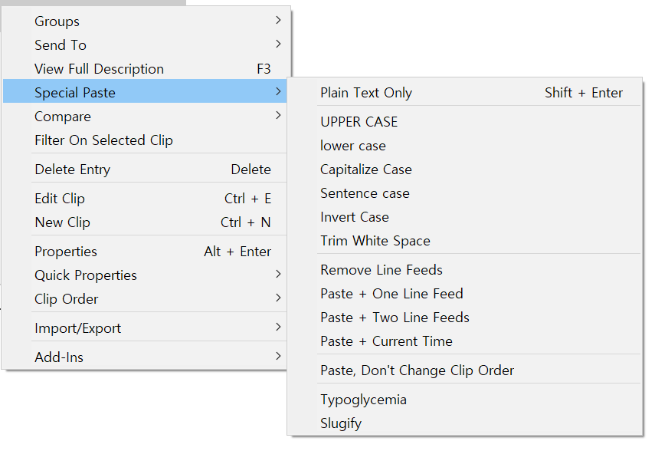This screenshot has width=655, height=451.
Task: Create a New Clip
Action: pos(62,222)
